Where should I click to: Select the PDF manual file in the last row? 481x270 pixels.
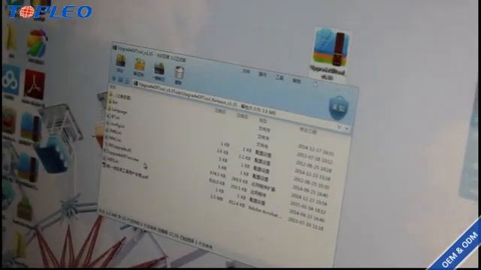point(126,172)
